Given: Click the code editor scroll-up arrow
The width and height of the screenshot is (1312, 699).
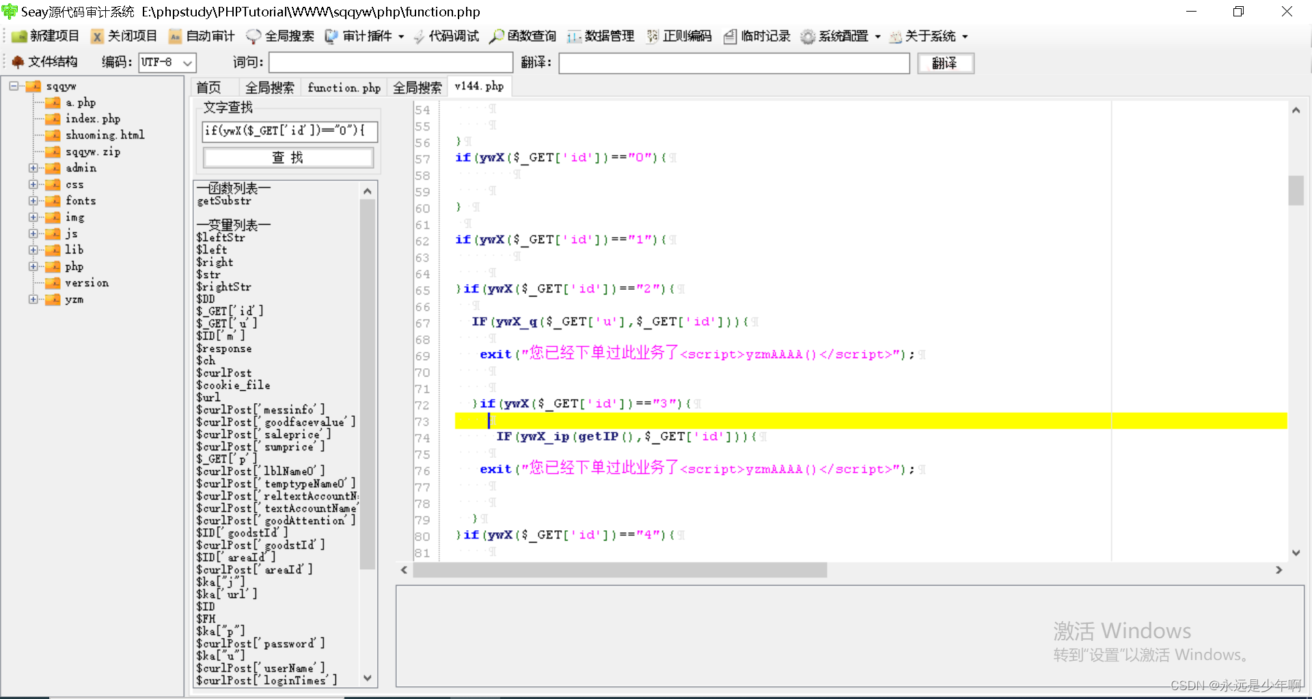Looking at the screenshot, I should (1296, 110).
